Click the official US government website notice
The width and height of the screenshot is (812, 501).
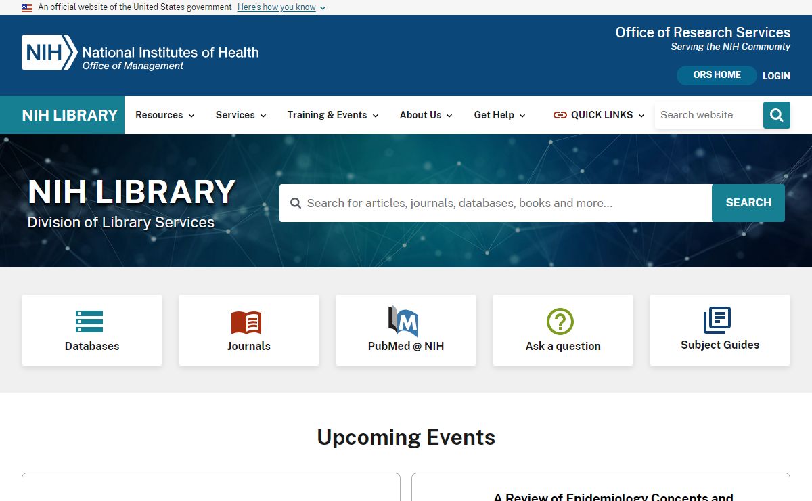click(135, 7)
